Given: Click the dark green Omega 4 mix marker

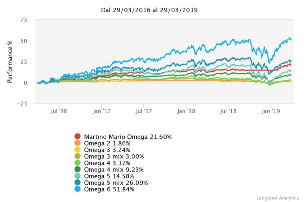Looking at the screenshot, I should [x=78, y=170].
